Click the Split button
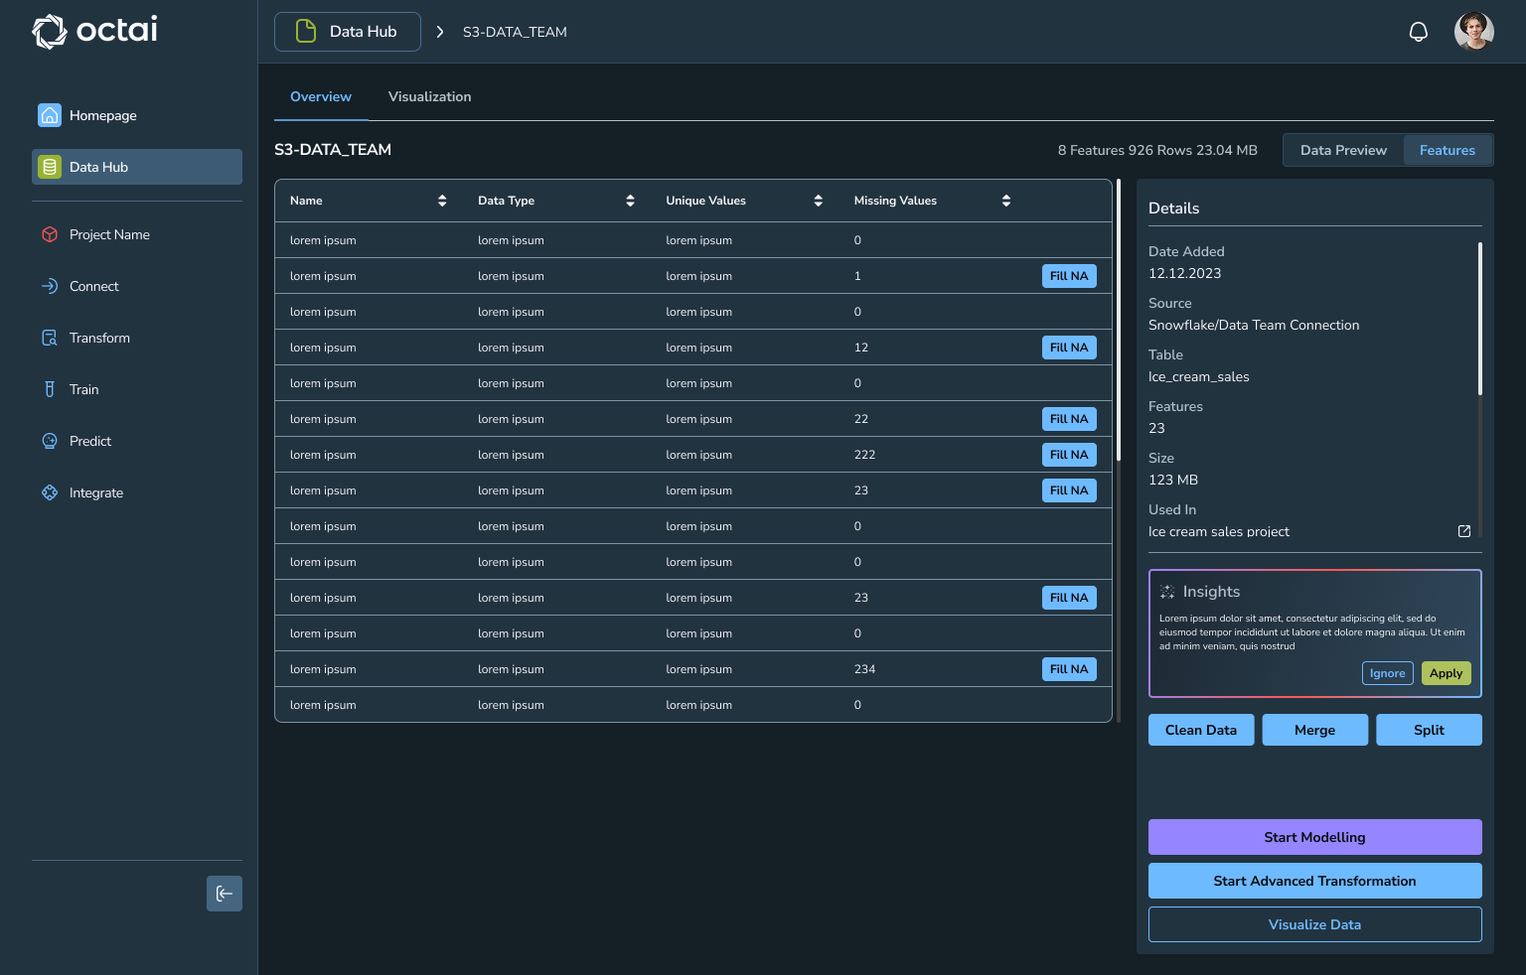The width and height of the screenshot is (1526, 975). pos(1429,730)
